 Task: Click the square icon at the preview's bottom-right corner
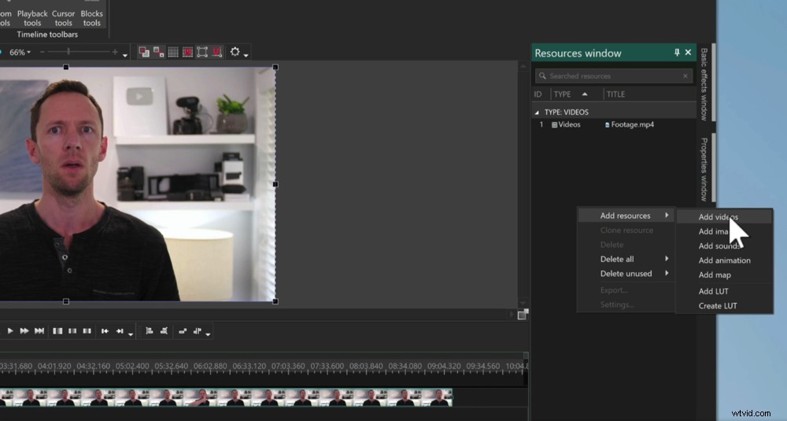523,315
